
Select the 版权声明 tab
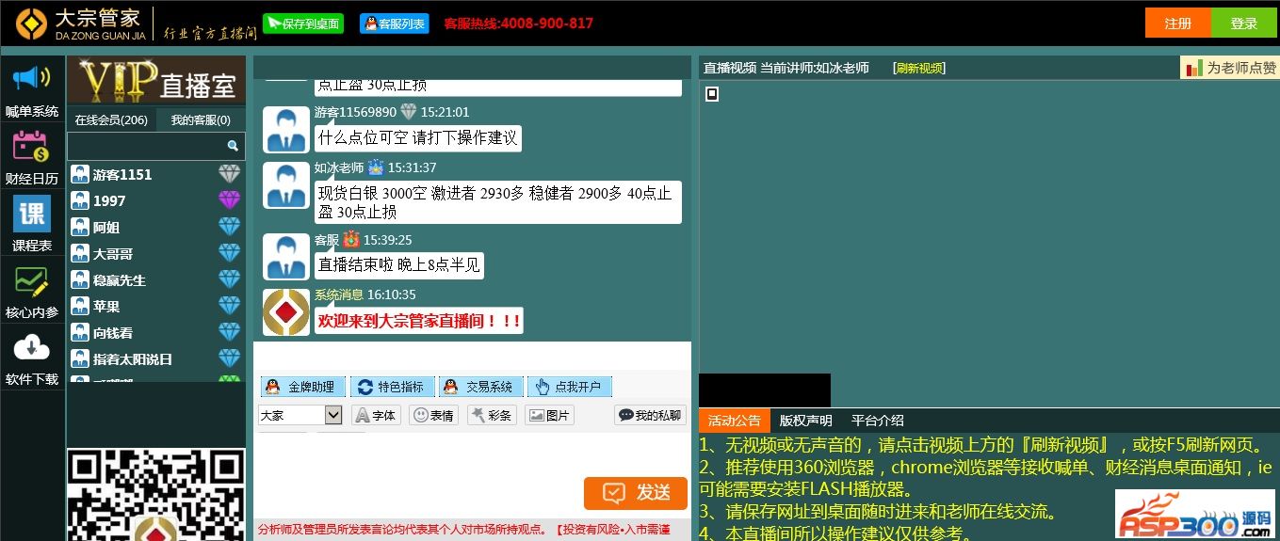[x=806, y=421]
